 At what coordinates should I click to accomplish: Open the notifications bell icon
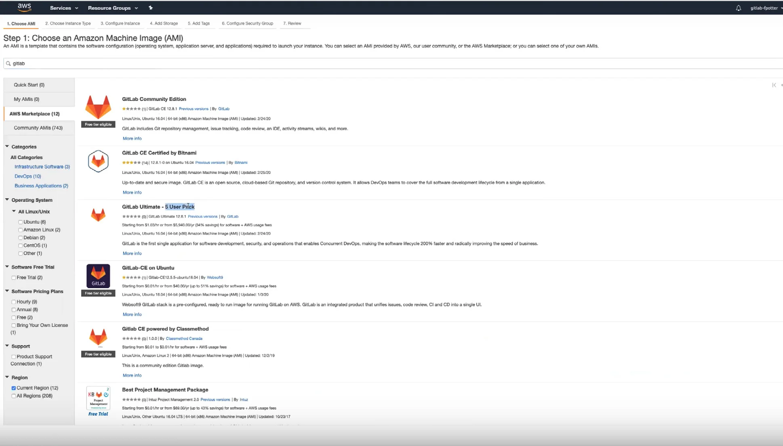[x=738, y=8]
